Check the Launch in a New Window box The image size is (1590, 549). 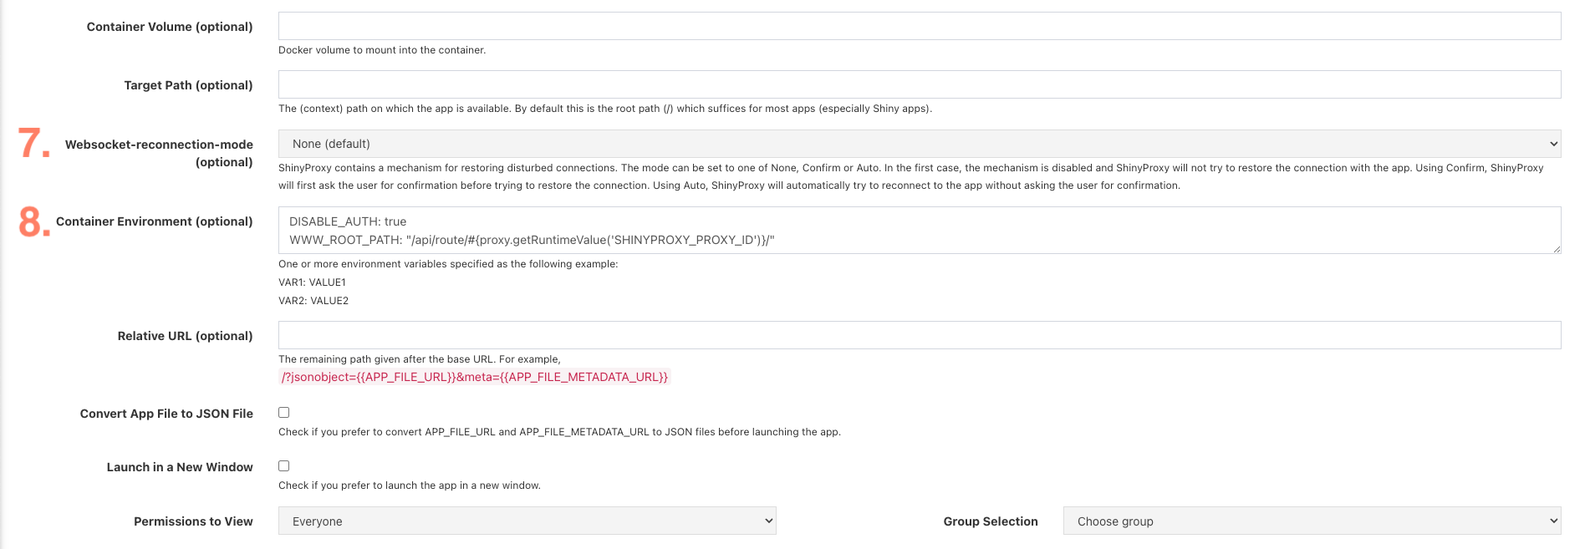coord(284,466)
